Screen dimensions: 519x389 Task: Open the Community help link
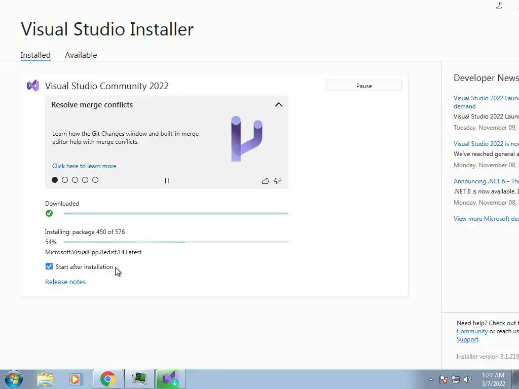pos(472,331)
